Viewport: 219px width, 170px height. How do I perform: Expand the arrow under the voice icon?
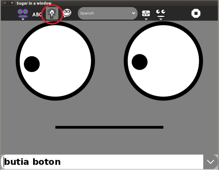(146, 19)
